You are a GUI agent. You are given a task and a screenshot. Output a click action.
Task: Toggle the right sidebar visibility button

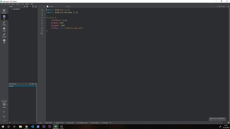pyautogui.click(x=229, y=123)
